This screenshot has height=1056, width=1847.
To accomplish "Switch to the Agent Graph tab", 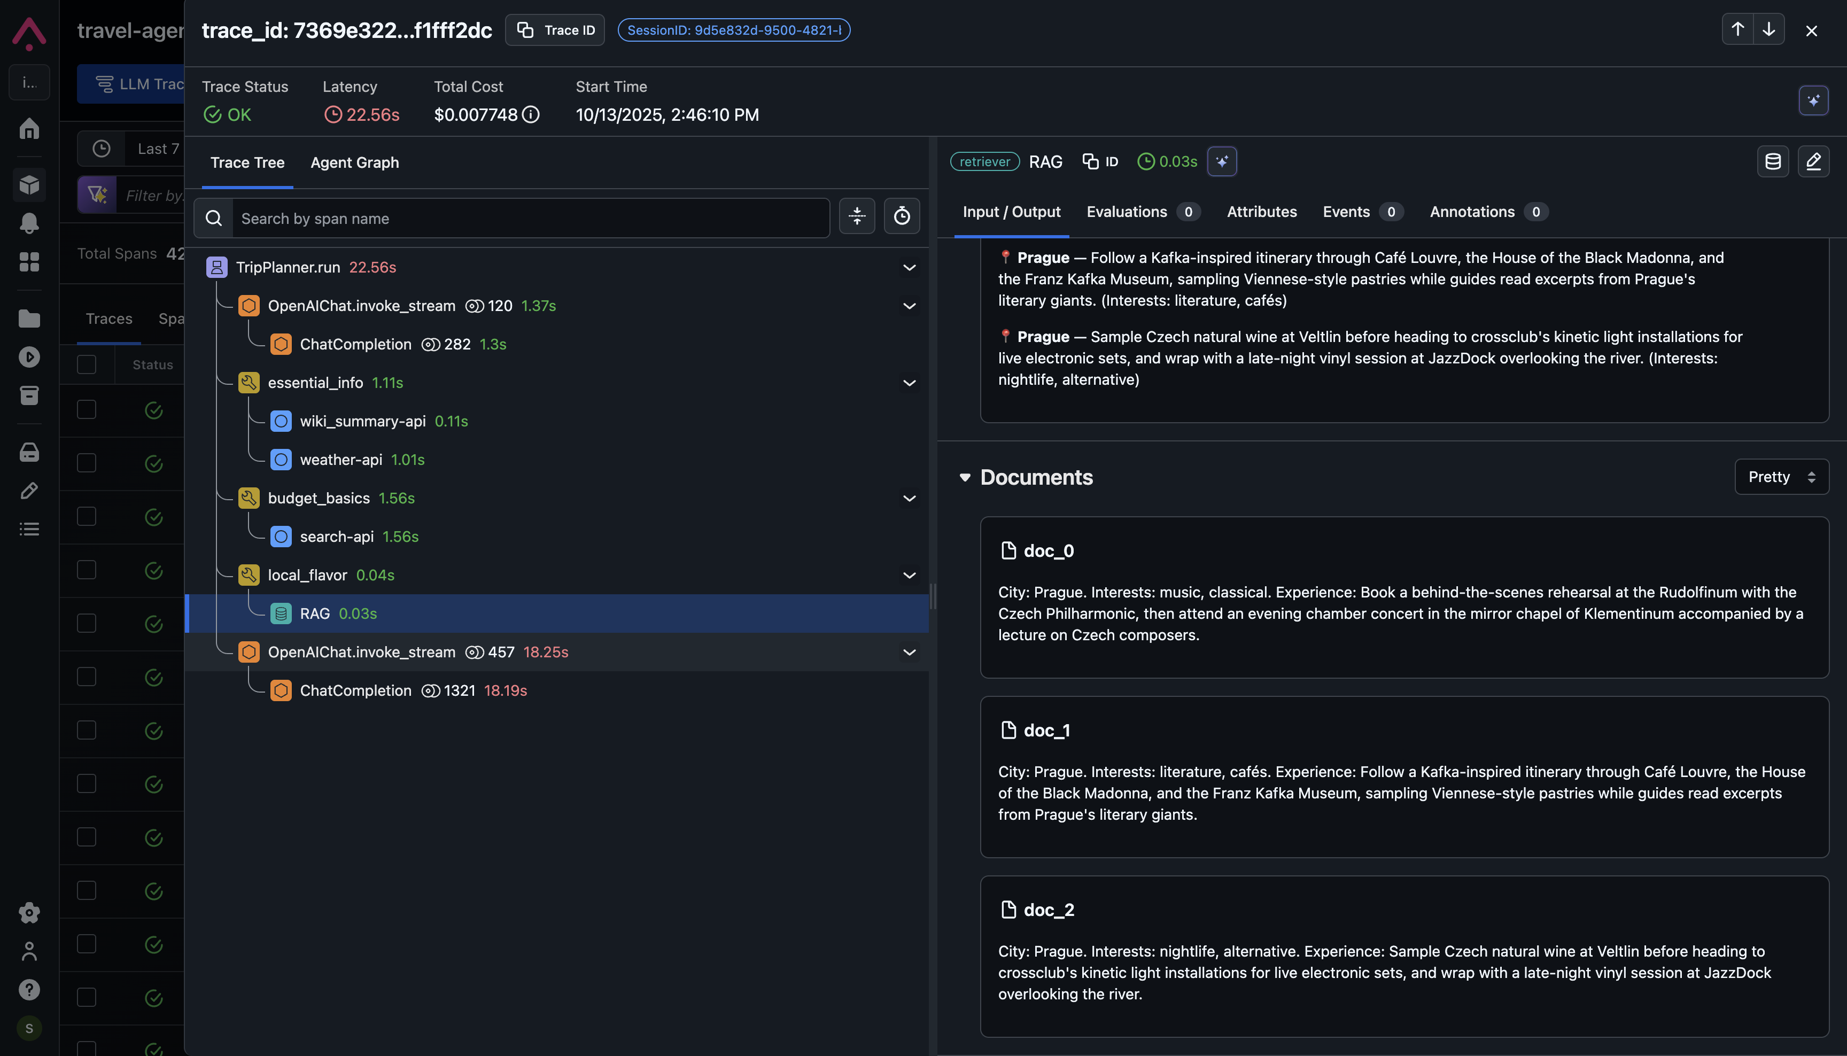I will coord(355,162).
